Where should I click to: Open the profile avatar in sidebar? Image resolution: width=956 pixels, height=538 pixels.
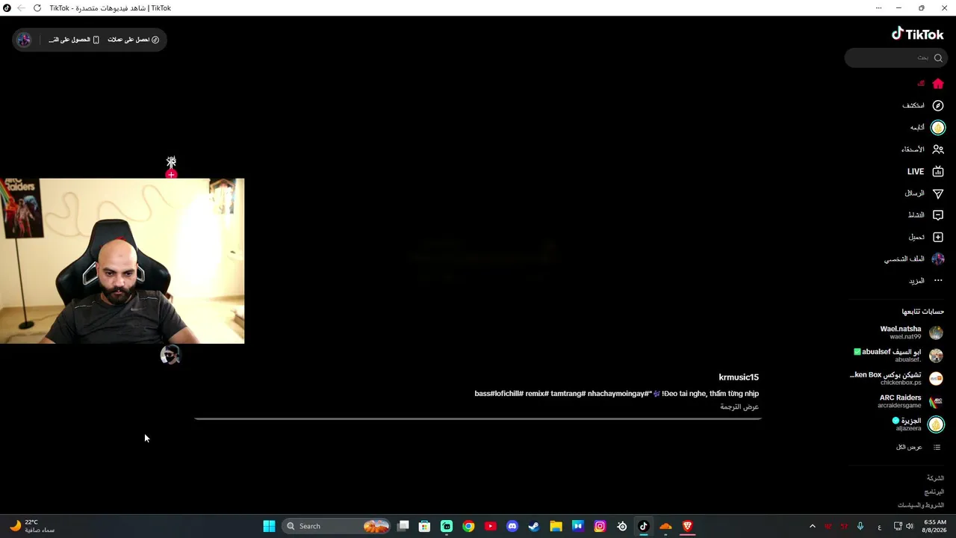[x=938, y=259]
